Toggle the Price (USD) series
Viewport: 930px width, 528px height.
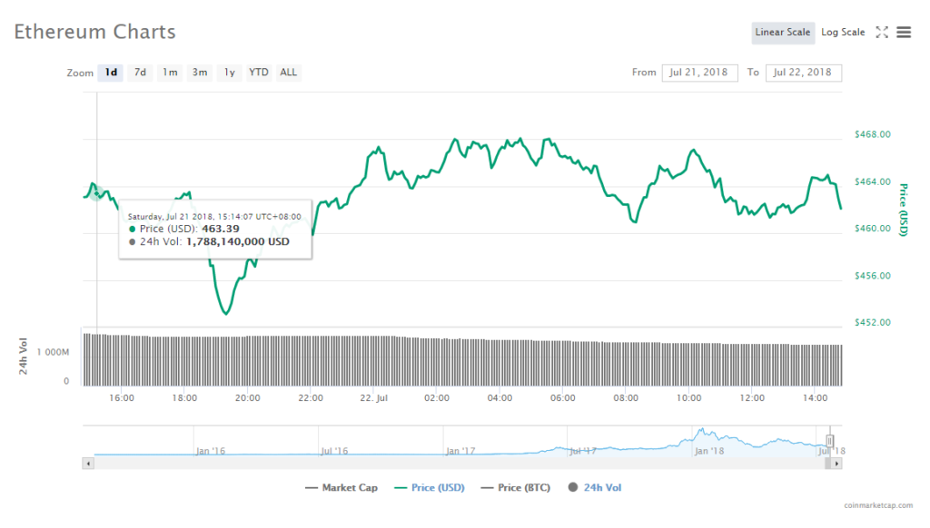tap(428, 488)
